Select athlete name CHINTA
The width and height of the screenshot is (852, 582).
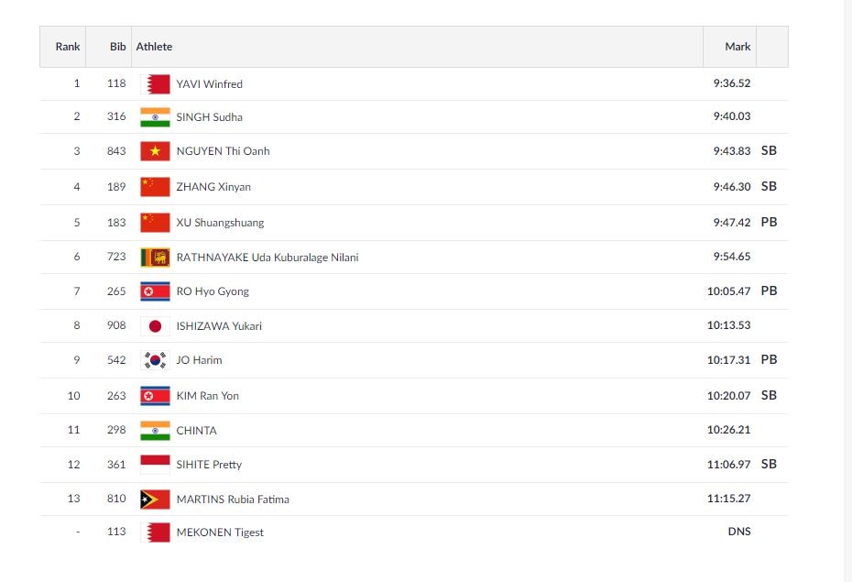[x=196, y=431]
